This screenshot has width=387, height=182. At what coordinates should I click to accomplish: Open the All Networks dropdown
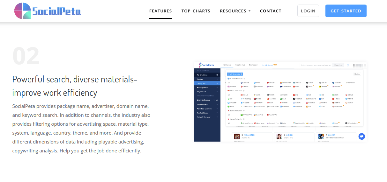point(235,74)
